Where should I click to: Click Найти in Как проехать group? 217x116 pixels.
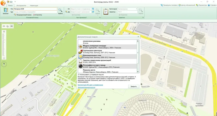tap(98, 11)
